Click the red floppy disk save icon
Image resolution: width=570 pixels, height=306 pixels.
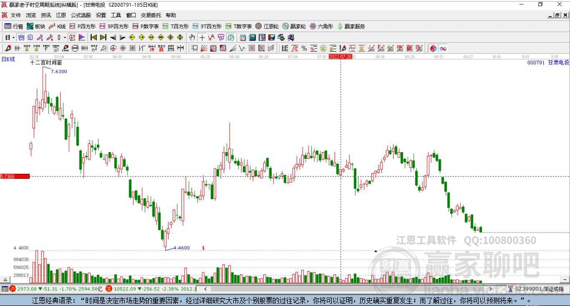272,37
